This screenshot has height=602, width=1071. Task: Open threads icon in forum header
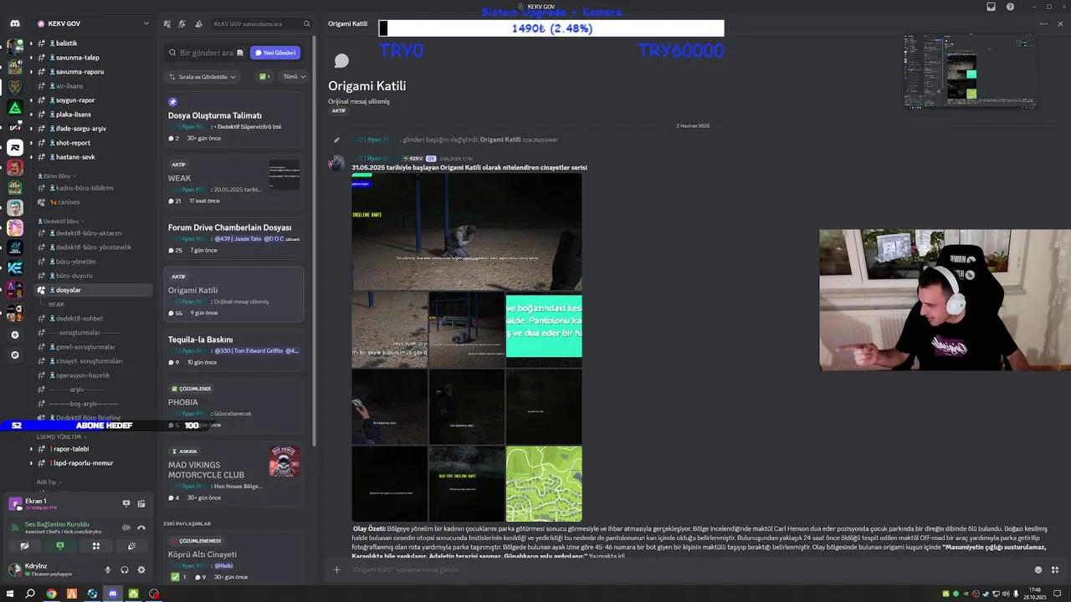[x=167, y=23]
